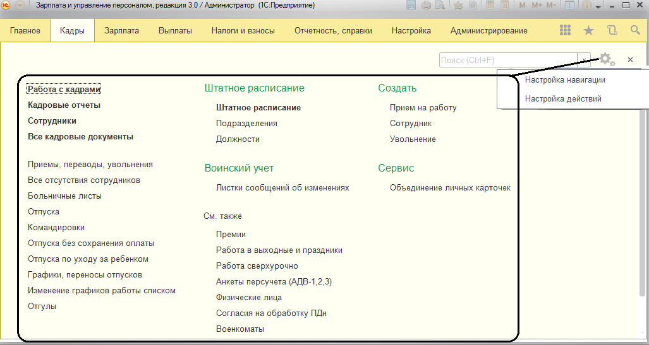The image size is (649, 345).
Task: Switch to the Зарплата section tab
Action: [122, 30]
